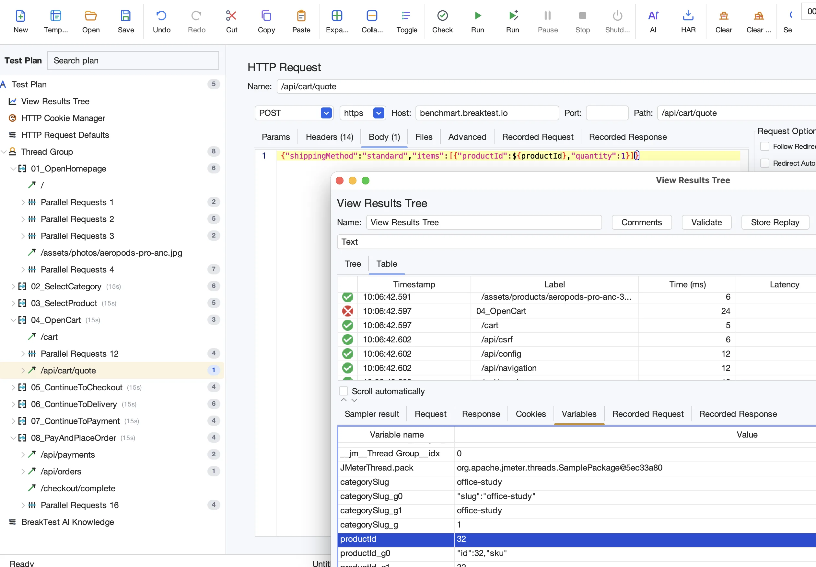This screenshot has width=816, height=567.
Task: Click the Collapse all toolbar icon
Action: coord(372,16)
